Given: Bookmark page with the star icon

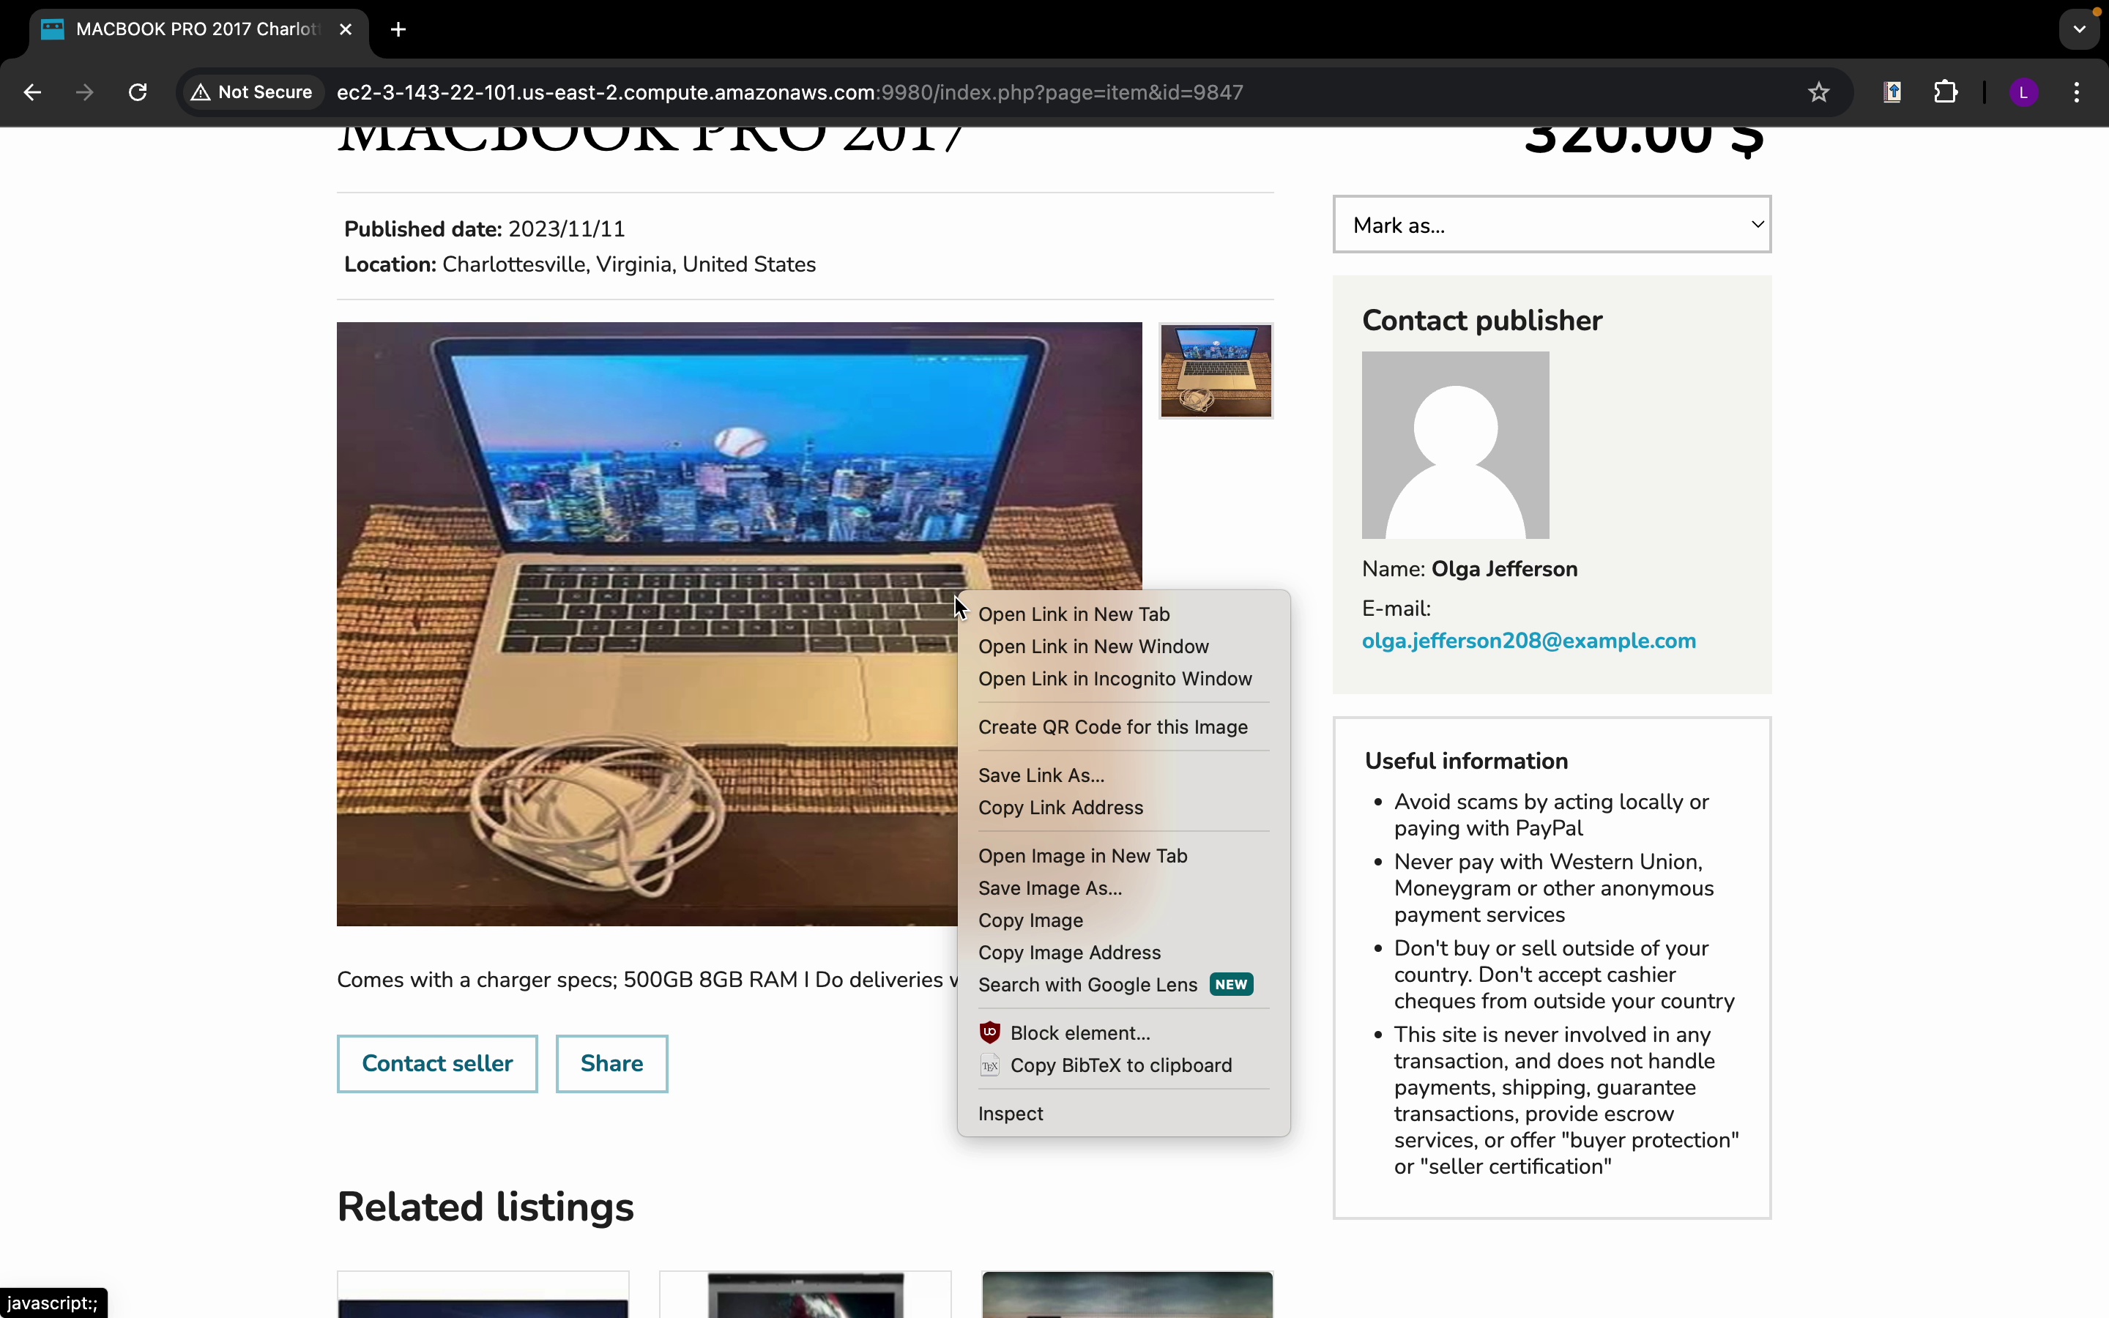Looking at the screenshot, I should point(1818,92).
